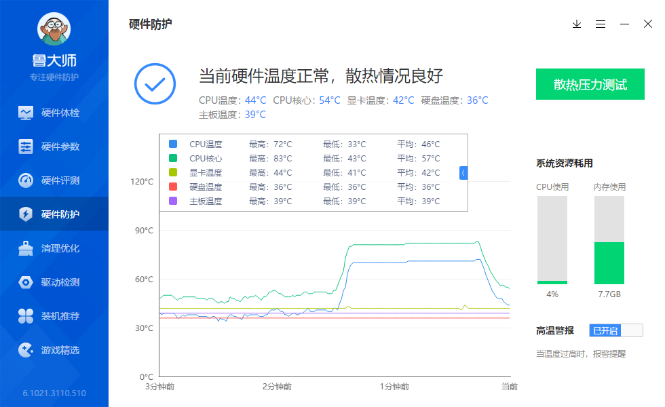
Task: Close the 鲁大师 window
Action: (648, 24)
